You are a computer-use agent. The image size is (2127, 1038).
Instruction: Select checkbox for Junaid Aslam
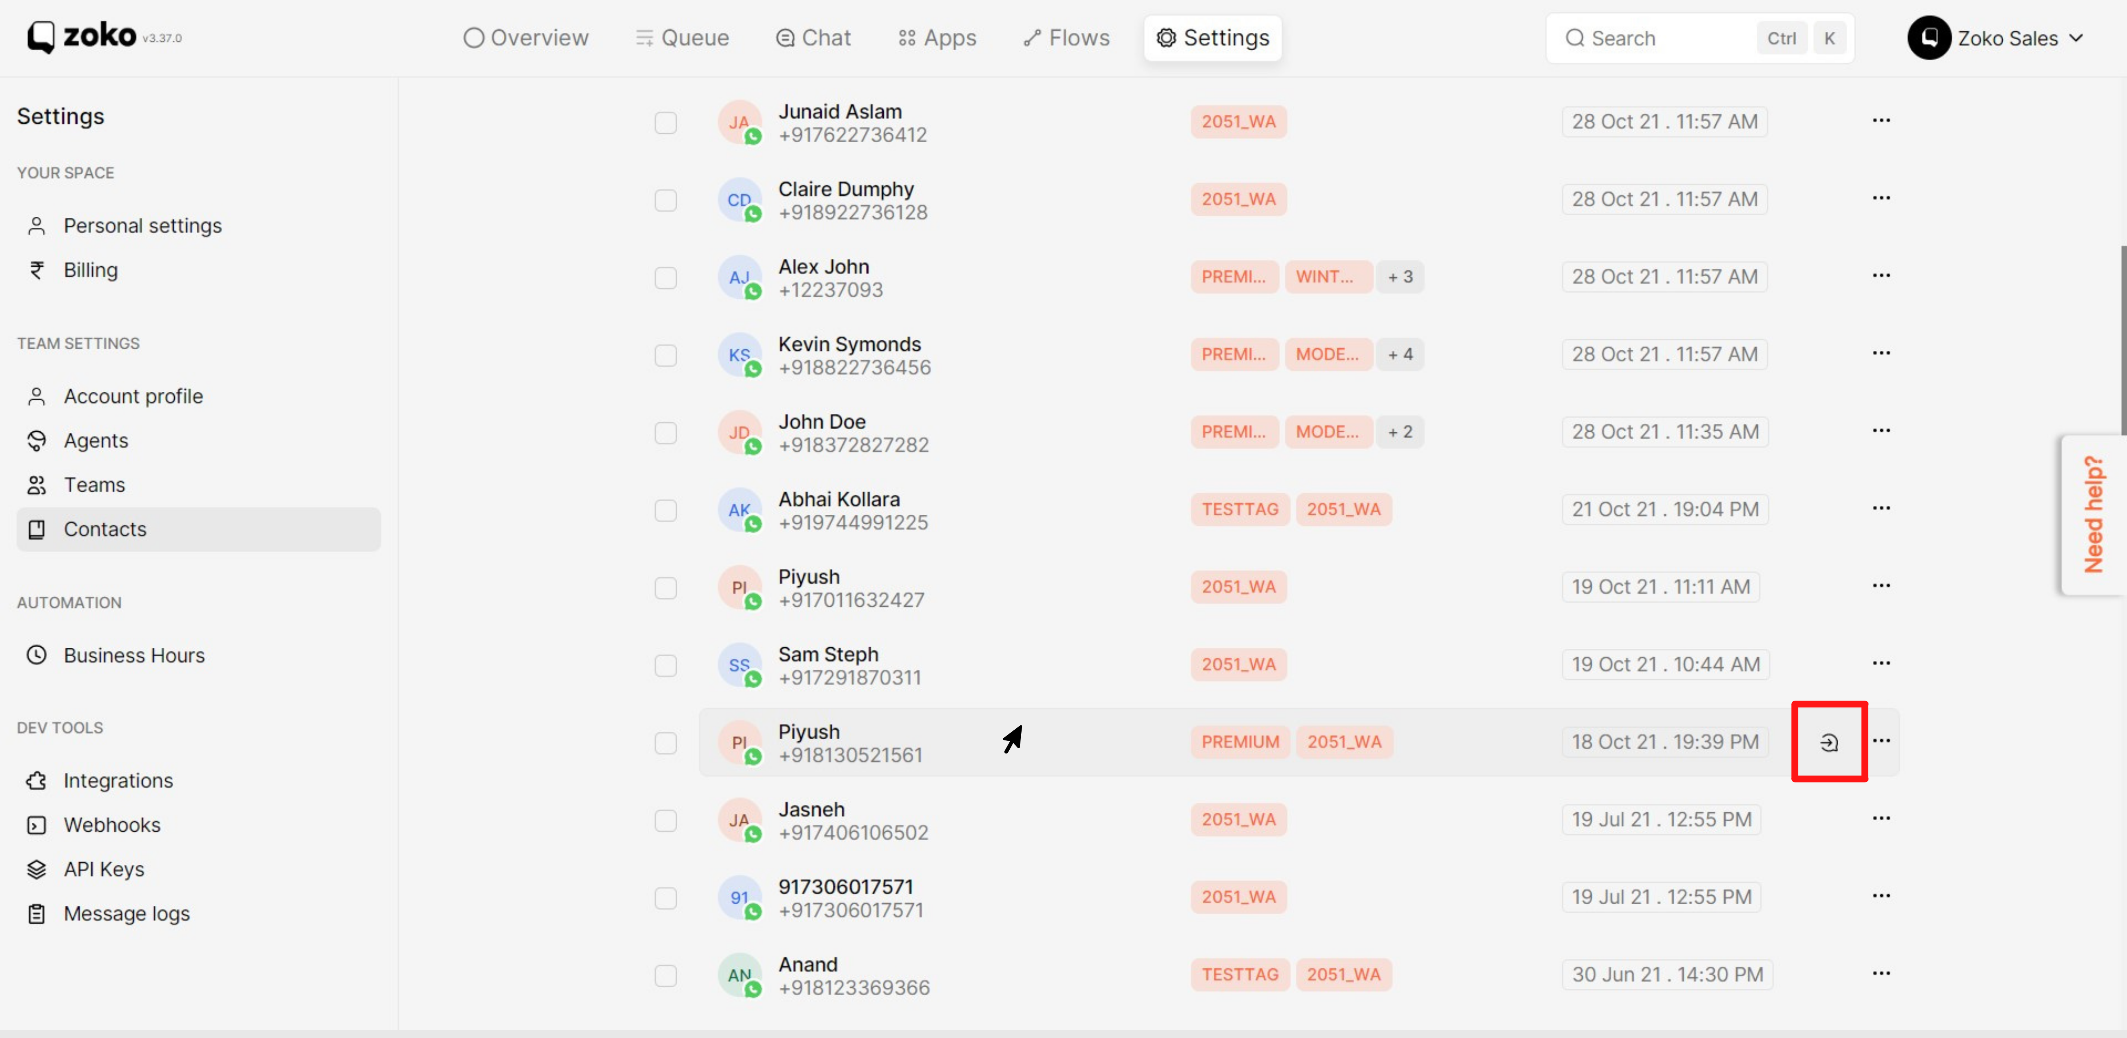(665, 123)
